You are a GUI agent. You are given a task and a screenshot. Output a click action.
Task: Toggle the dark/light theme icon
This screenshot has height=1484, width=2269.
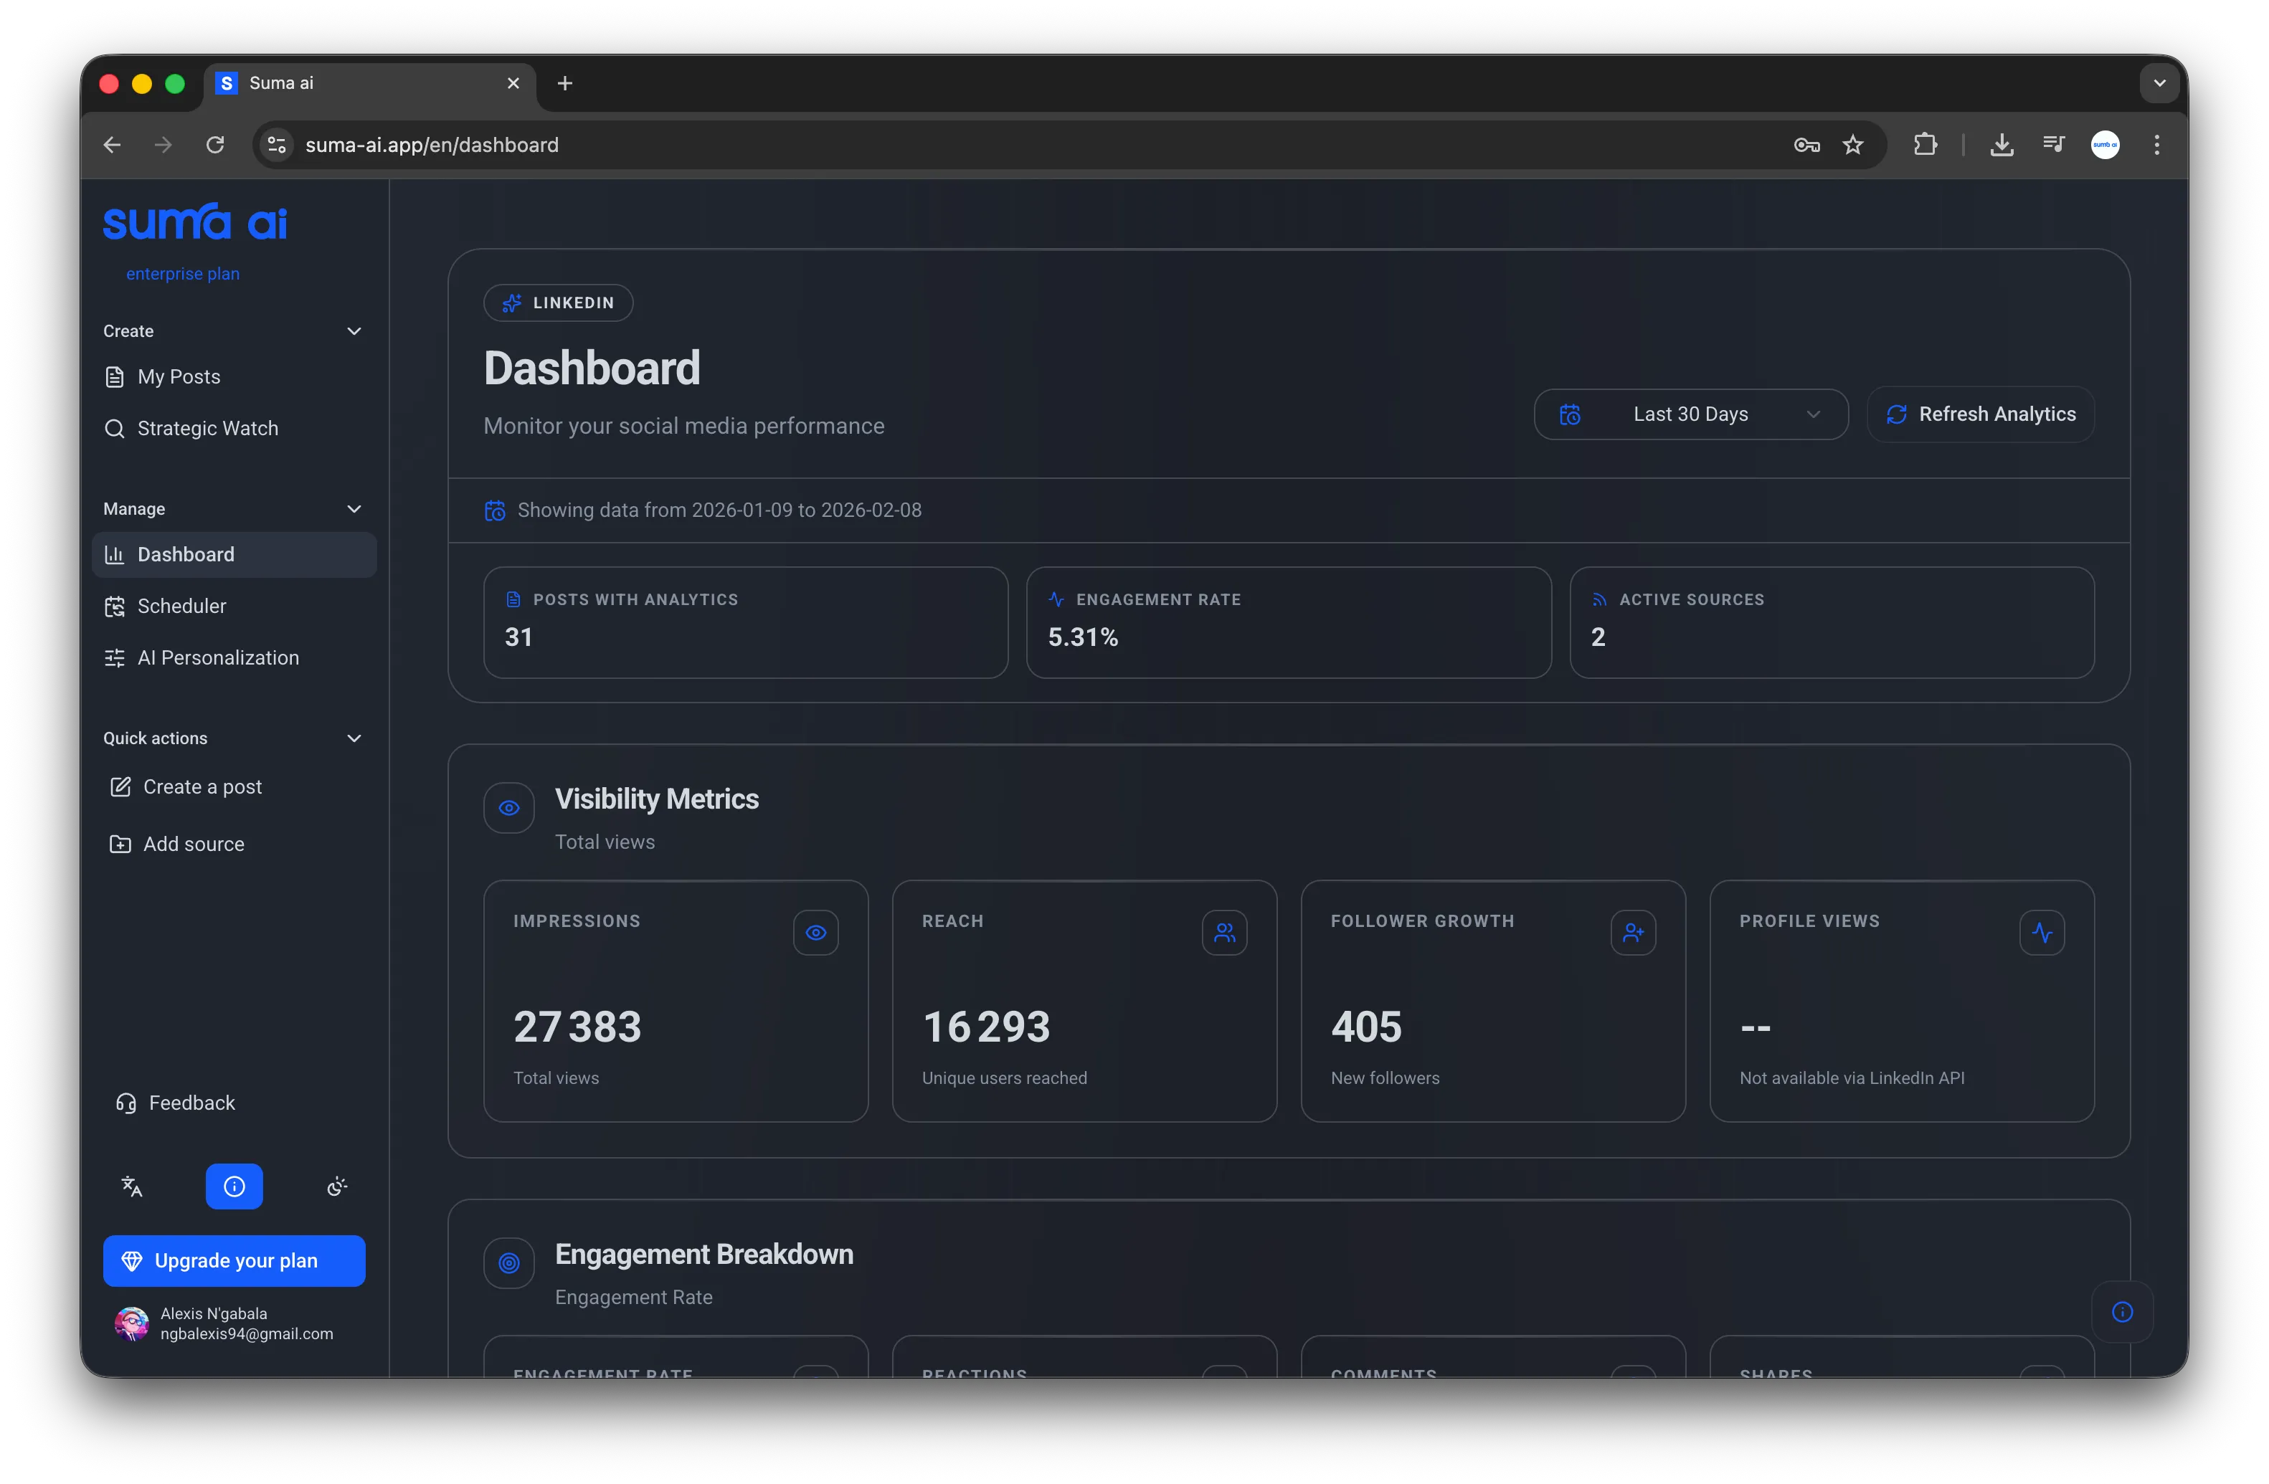pos(336,1186)
